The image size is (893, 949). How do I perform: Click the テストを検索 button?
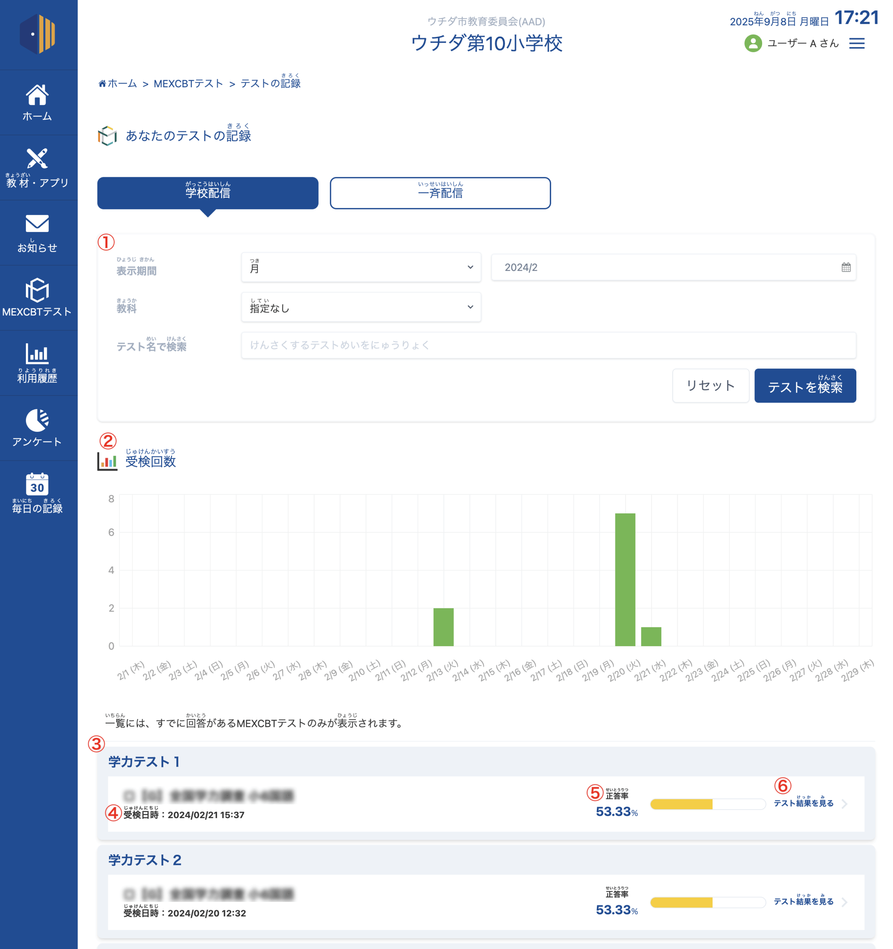coord(805,385)
